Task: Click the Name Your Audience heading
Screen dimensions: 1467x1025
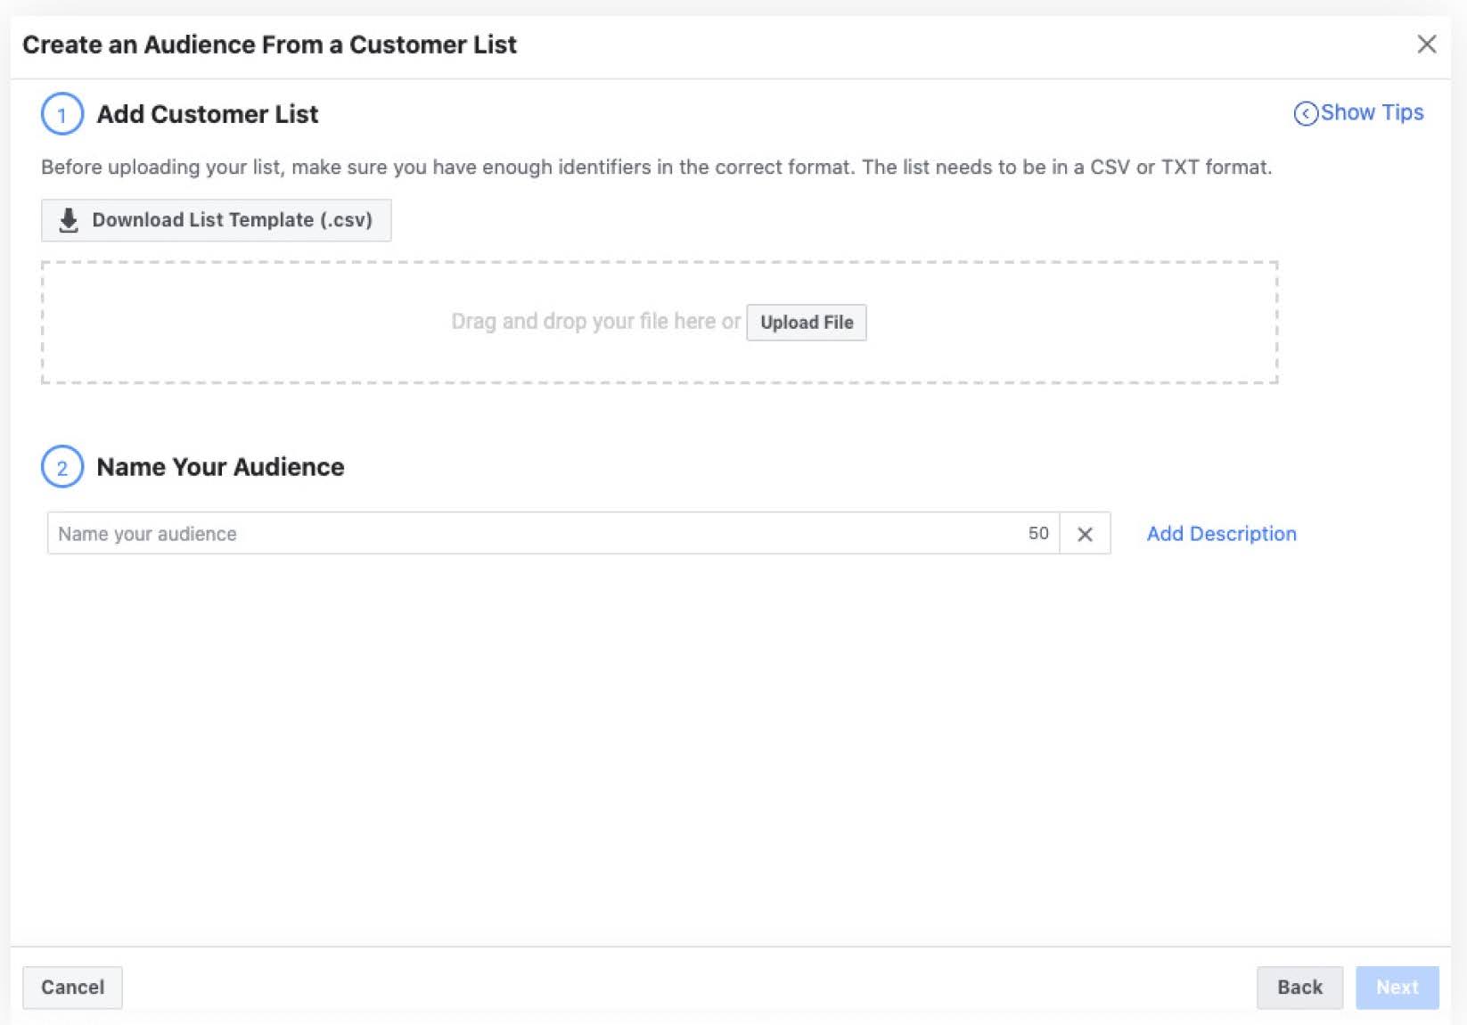Action: (x=220, y=467)
